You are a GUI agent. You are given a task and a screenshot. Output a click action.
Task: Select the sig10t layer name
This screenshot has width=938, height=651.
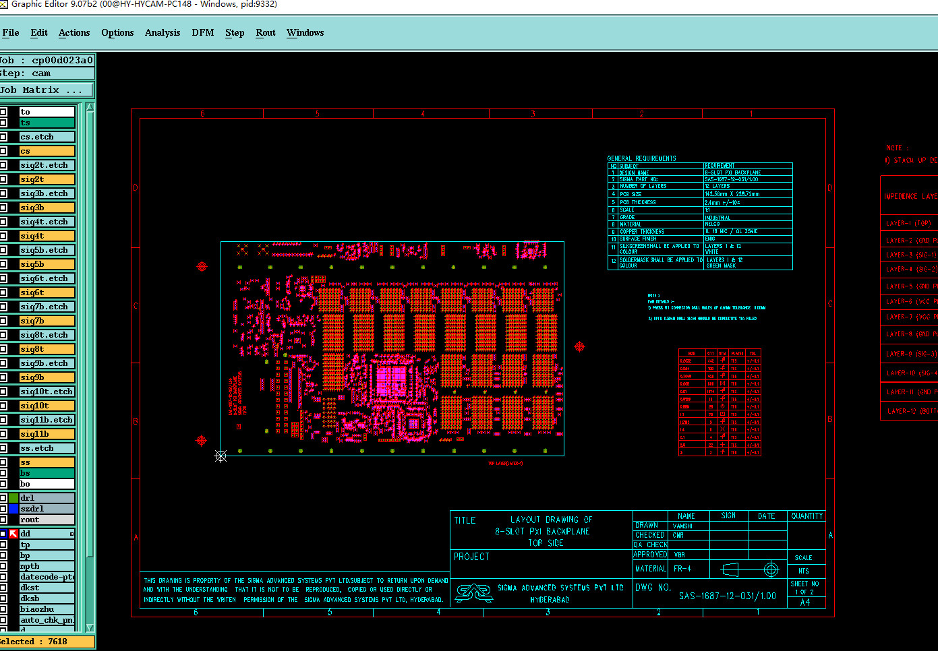(x=47, y=406)
